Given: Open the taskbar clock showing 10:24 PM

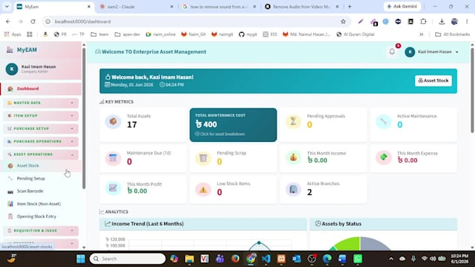Looking at the screenshot, I should [459, 259].
